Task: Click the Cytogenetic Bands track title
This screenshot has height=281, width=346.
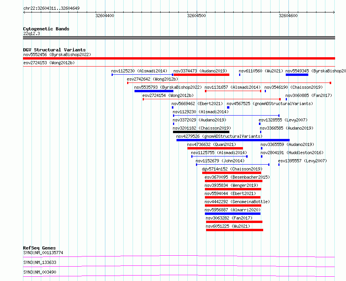Action: 46,29
